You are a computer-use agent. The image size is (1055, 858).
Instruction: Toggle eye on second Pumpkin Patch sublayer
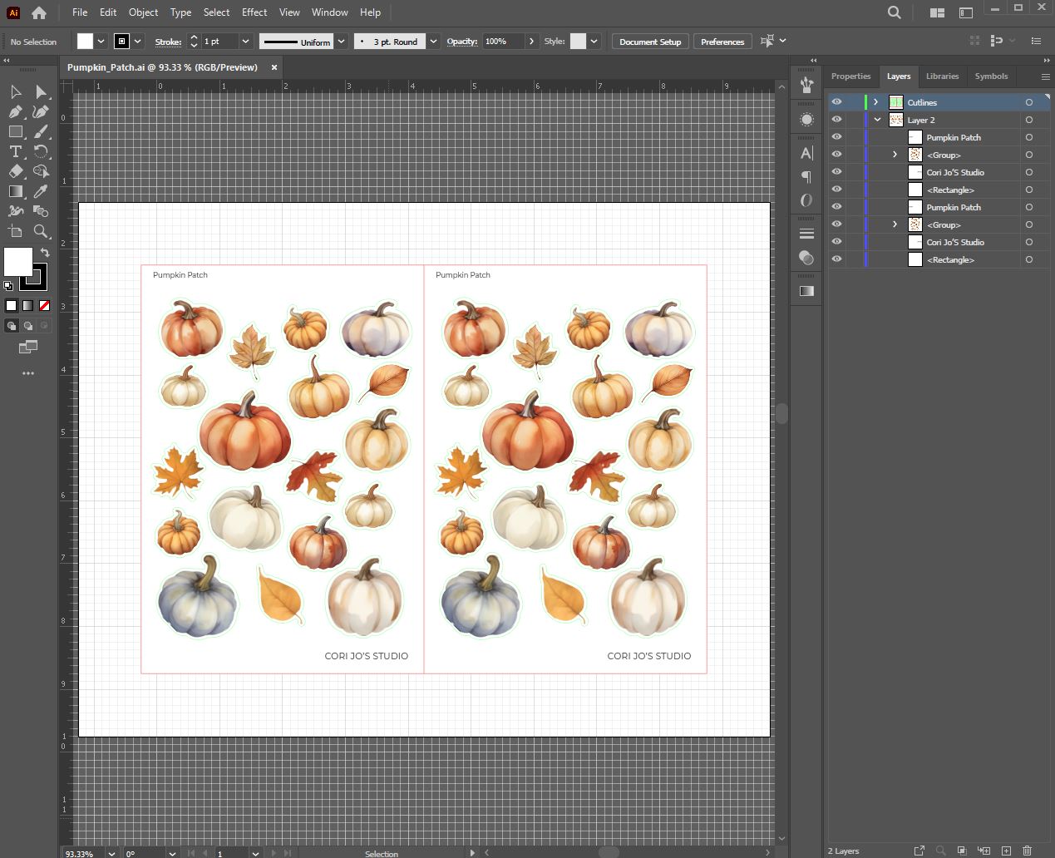836,207
